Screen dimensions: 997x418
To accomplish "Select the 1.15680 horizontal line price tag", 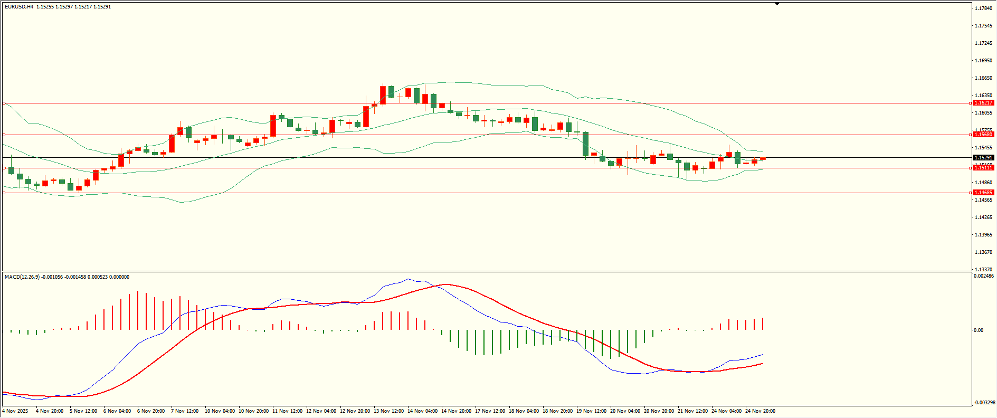I will [x=983, y=135].
